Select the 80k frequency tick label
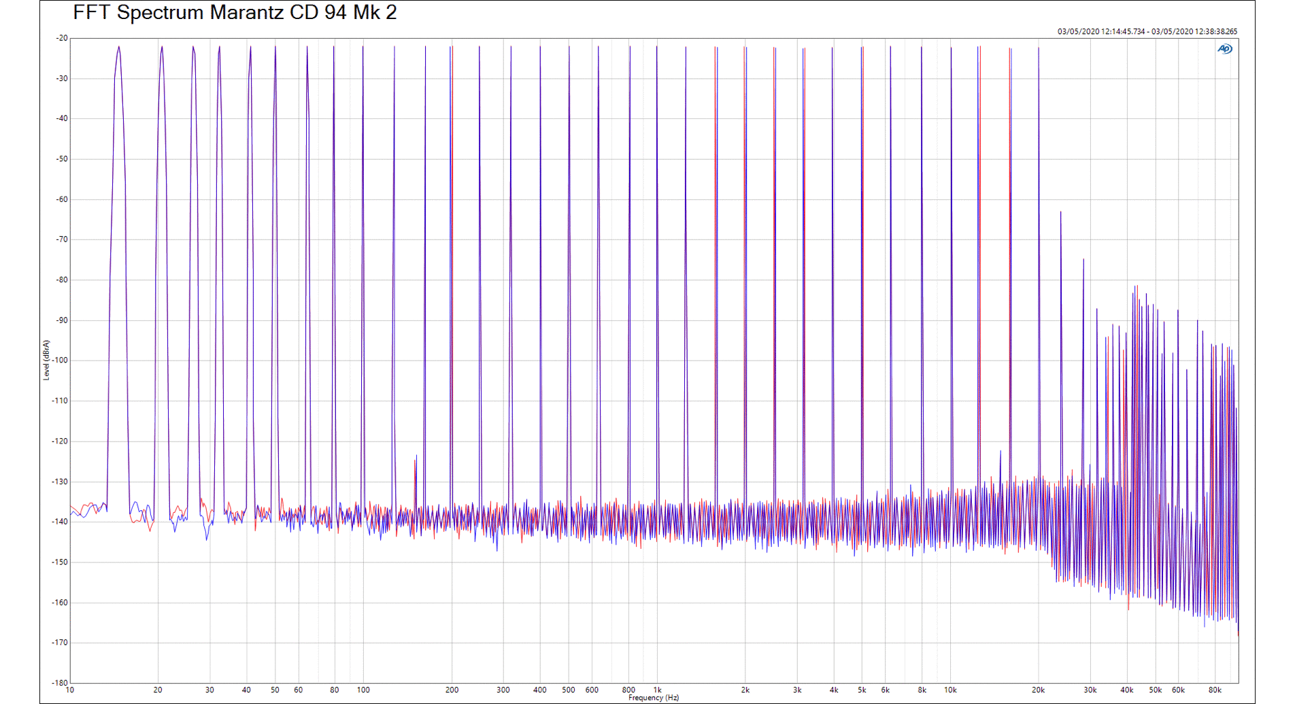Screen dimensions: 1295x704 click(x=1215, y=690)
